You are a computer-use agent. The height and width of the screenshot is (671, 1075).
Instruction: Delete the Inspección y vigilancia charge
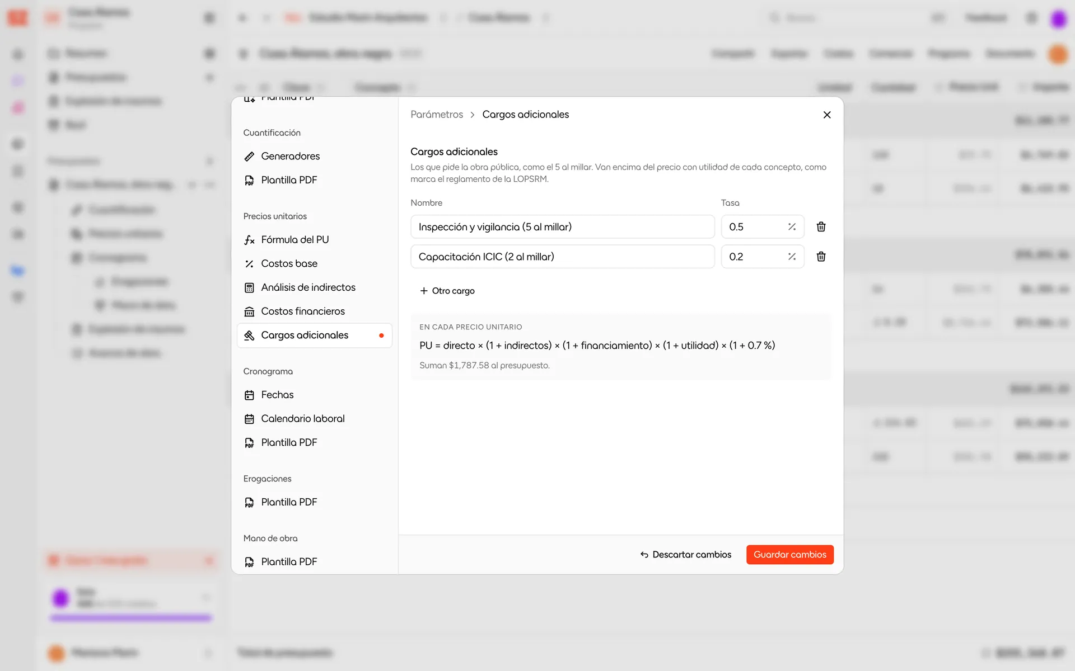tap(821, 226)
